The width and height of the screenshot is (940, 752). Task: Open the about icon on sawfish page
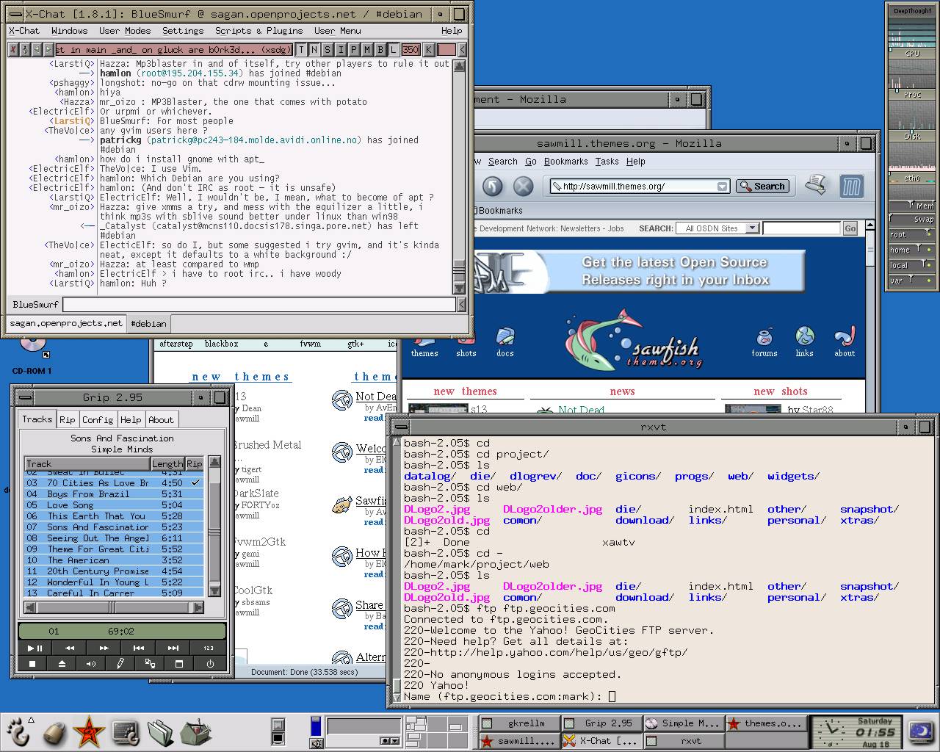coord(845,343)
